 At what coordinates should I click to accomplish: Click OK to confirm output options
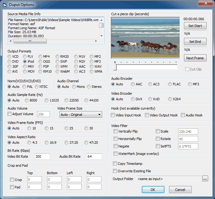[153, 190]
